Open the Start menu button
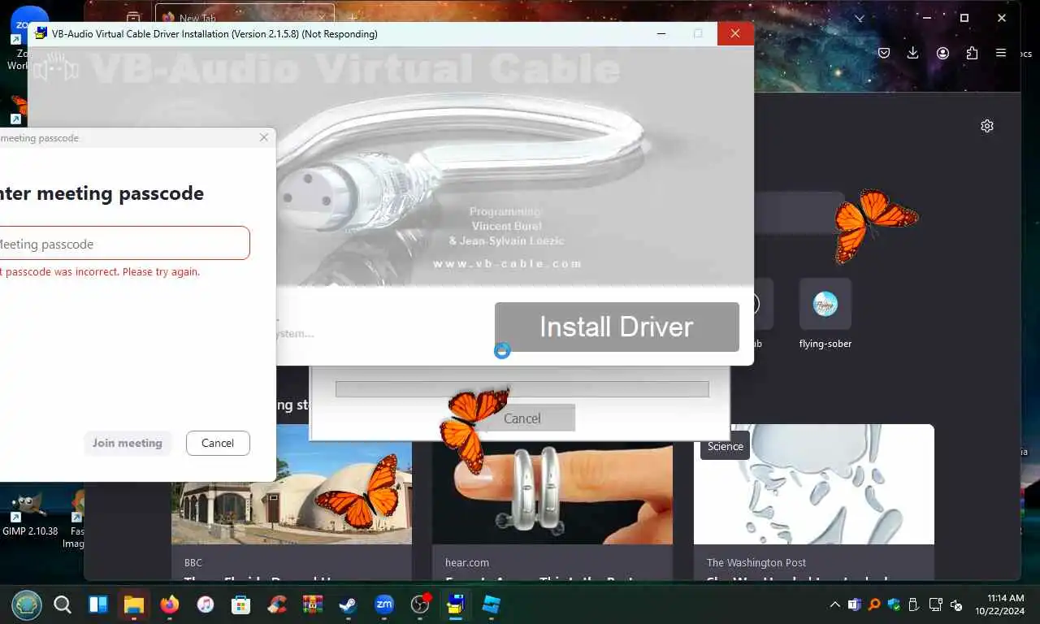 27,604
